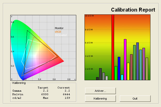
Task: Select the rightmost olive bar
Action: (x=147, y=69)
